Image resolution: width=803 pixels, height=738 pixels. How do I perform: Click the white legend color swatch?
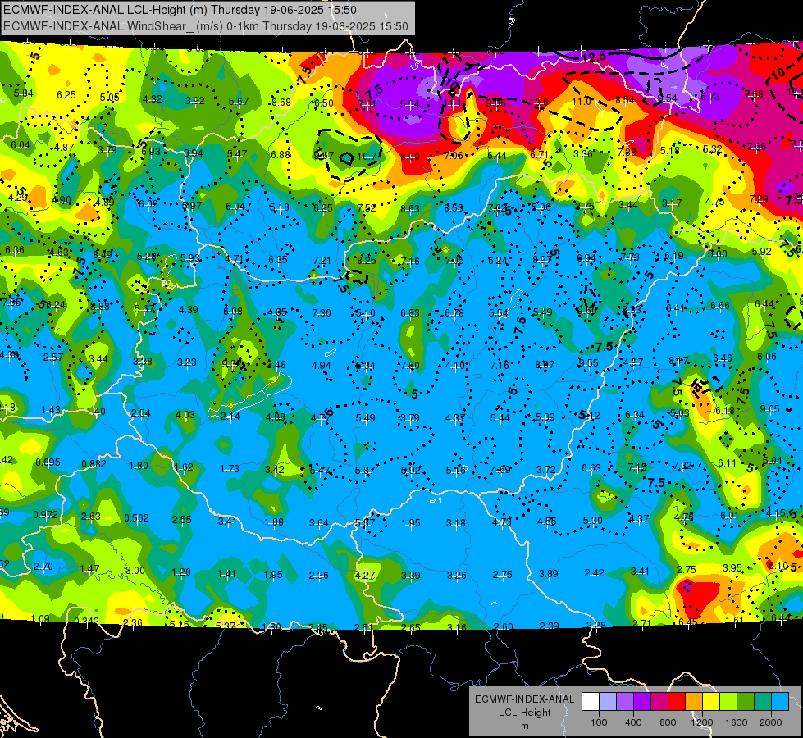tap(591, 702)
